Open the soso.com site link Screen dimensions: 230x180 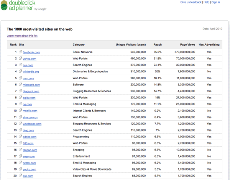tap(29, 156)
